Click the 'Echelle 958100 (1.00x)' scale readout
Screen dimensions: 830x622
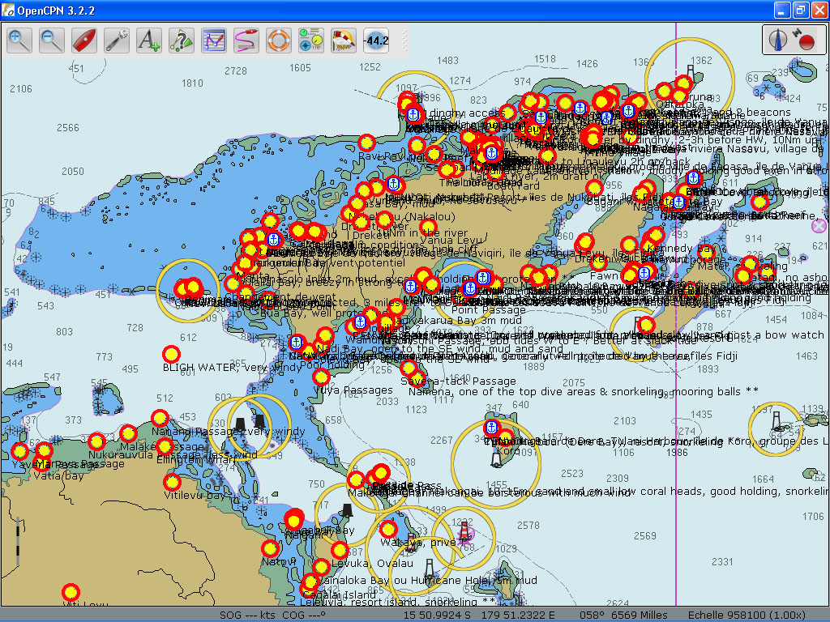coord(747,616)
